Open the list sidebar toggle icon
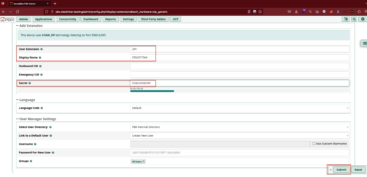Screen dimensions: 367x177 point(364,43)
